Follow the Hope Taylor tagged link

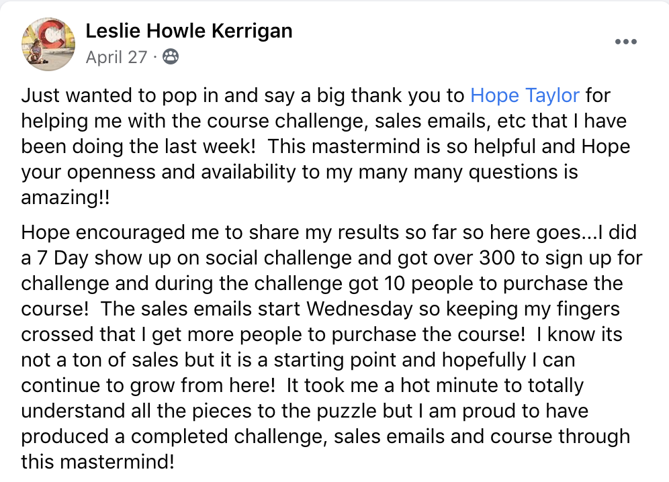pyautogui.click(x=525, y=95)
